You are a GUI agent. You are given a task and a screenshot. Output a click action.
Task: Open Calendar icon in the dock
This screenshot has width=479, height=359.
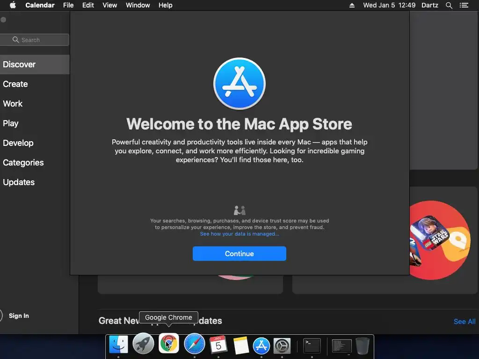coord(218,344)
